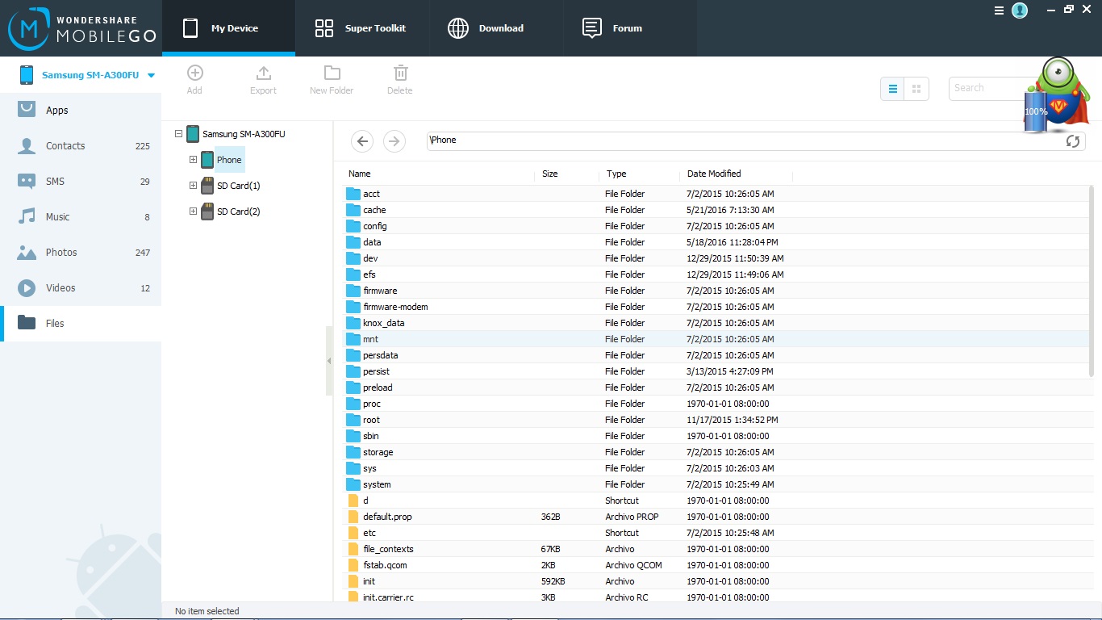Click the green monster battery mascot

[x=1057, y=95]
